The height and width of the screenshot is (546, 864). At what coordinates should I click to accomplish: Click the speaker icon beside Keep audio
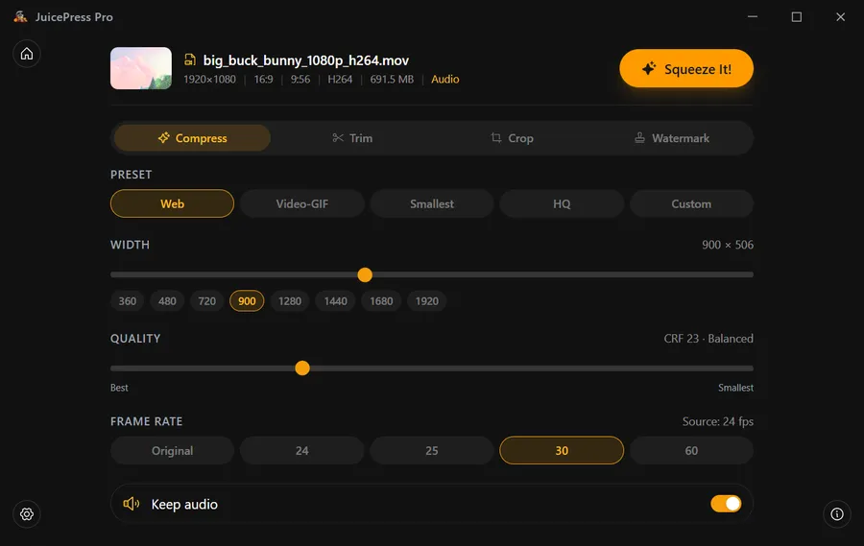[132, 504]
